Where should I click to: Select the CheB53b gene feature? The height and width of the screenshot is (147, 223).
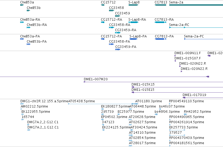[29, 10]
